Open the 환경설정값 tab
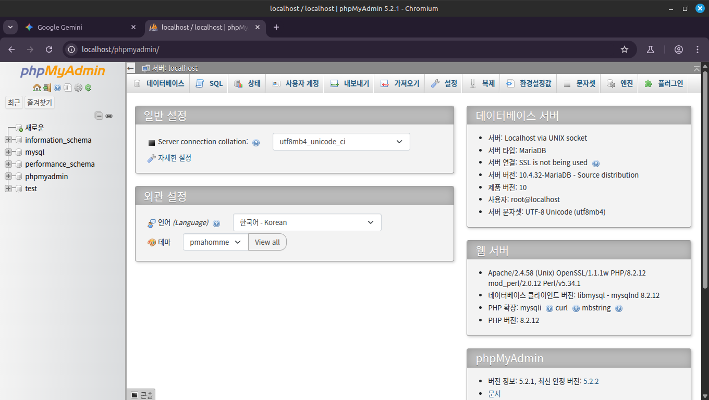 coord(529,83)
